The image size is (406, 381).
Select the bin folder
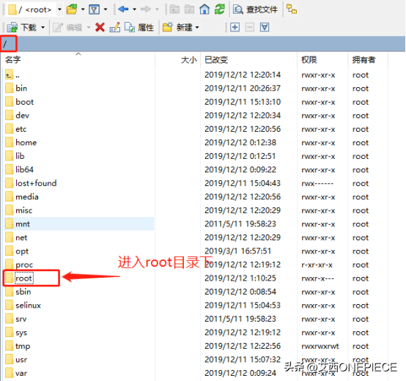point(16,88)
